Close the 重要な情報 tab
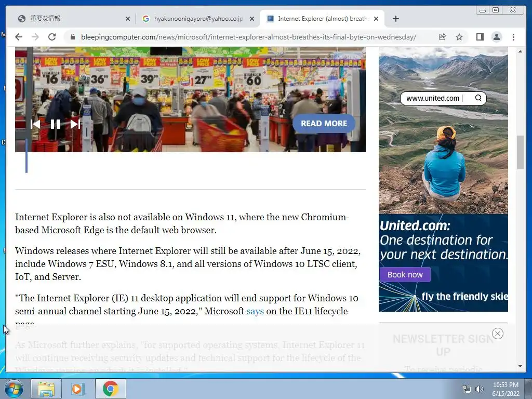The image size is (532, 399). tap(128, 19)
